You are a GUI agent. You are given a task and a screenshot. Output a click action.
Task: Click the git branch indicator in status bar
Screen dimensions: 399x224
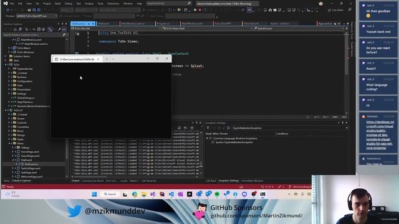(300, 187)
